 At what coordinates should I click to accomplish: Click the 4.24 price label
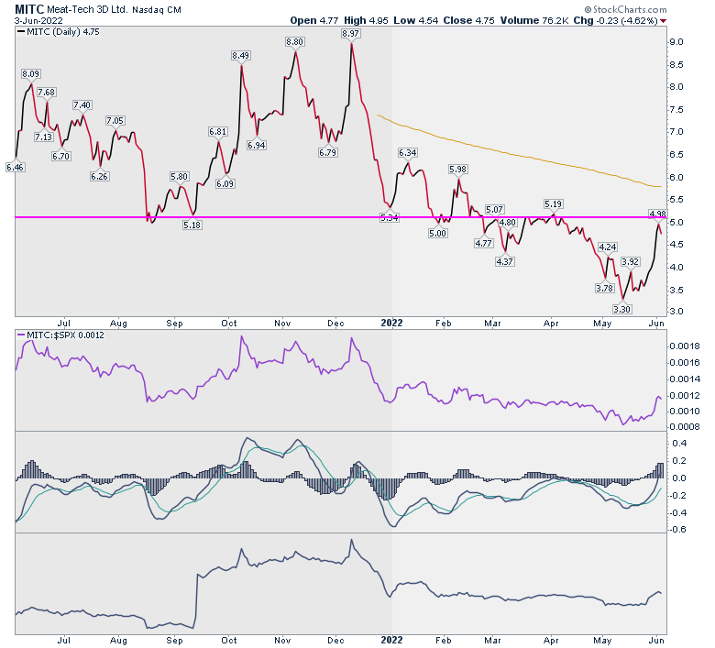pos(608,247)
